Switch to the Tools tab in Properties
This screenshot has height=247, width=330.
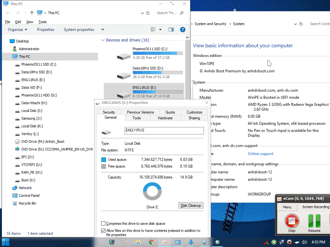[137, 118]
